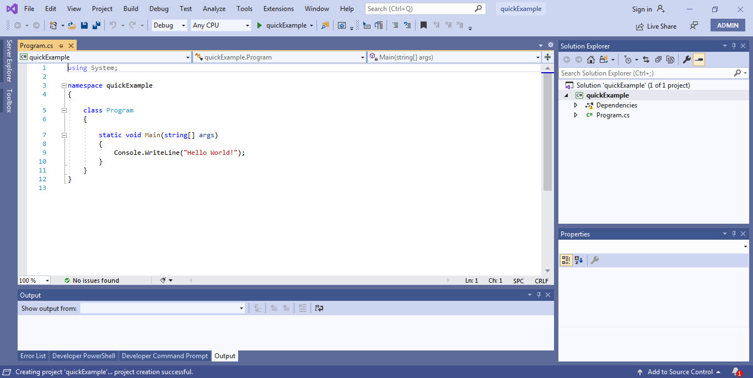Collapse Main method code block
The width and height of the screenshot is (753, 378).
click(x=64, y=135)
